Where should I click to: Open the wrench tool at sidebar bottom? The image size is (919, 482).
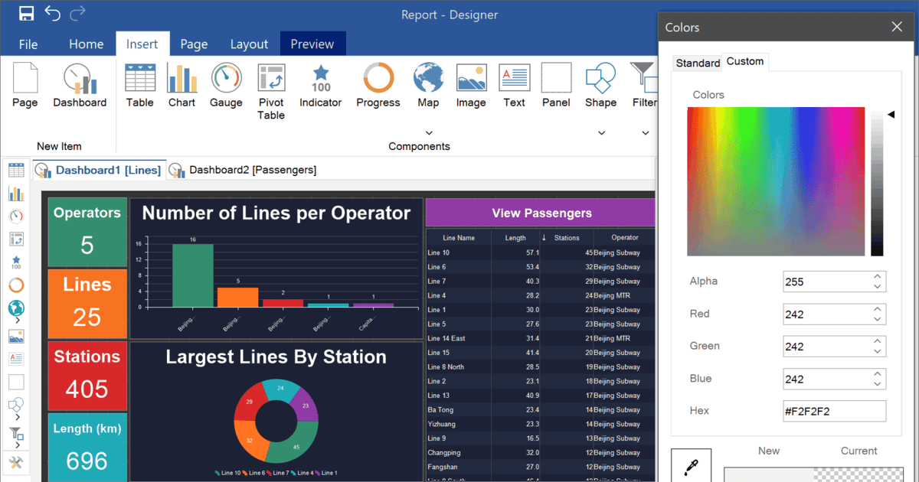pos(16,462)
